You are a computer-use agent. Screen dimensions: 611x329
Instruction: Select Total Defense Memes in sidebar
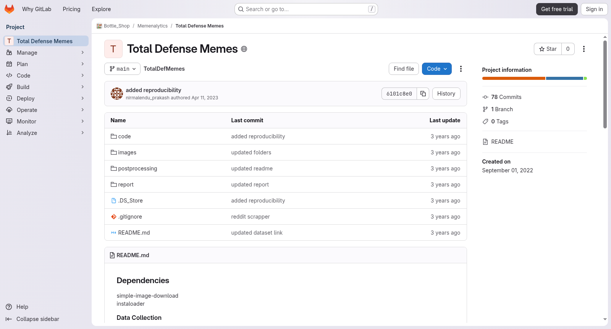pyautogui.click(x=46, y=41)
